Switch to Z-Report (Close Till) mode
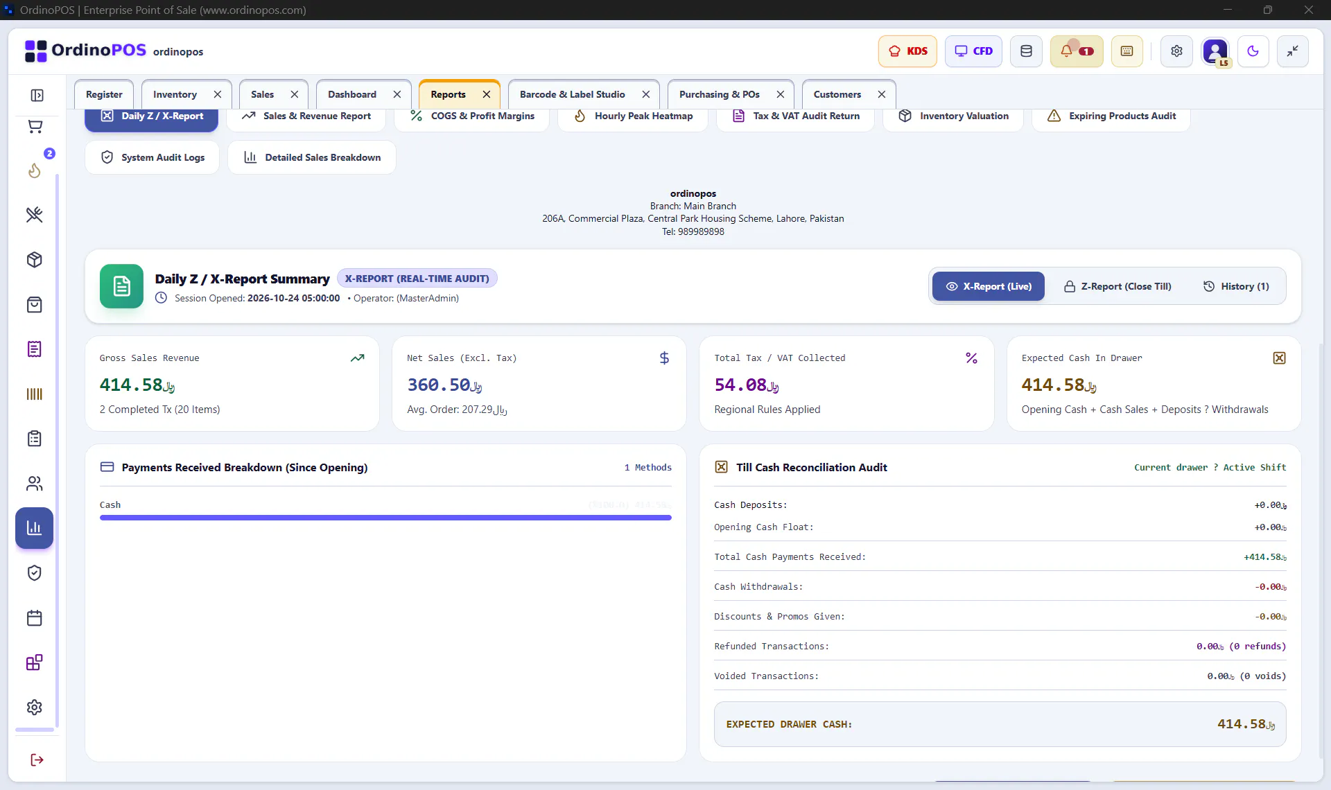 click(1117, 286)
